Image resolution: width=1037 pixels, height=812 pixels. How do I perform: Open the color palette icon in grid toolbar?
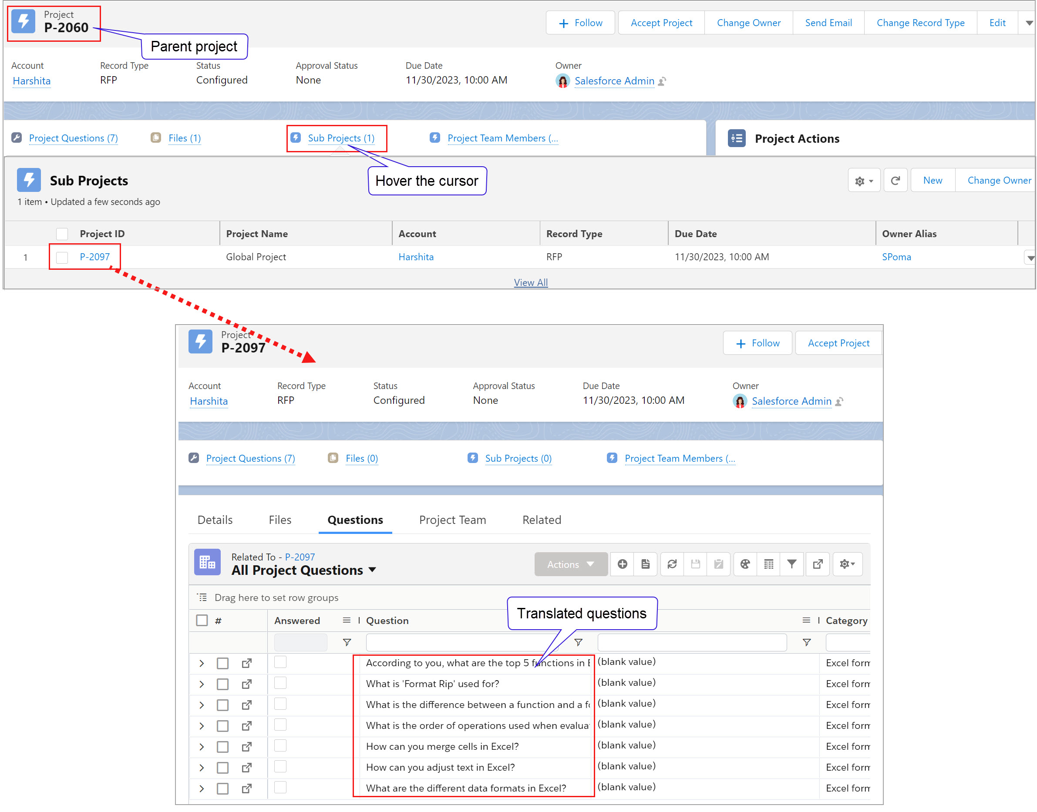pos(745,564)
